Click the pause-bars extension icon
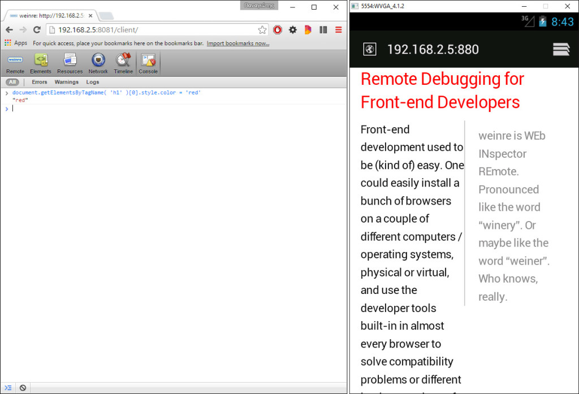 323,30
